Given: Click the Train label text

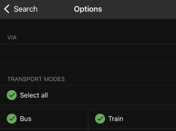Looking at the screenshot, I should 116,119.
